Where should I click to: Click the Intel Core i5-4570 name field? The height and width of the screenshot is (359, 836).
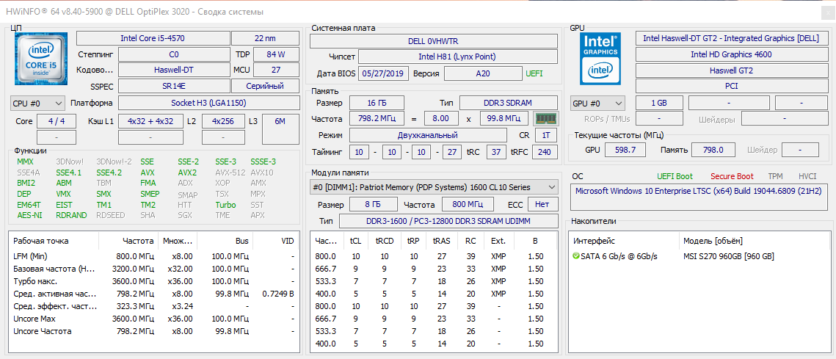[152, 38]
